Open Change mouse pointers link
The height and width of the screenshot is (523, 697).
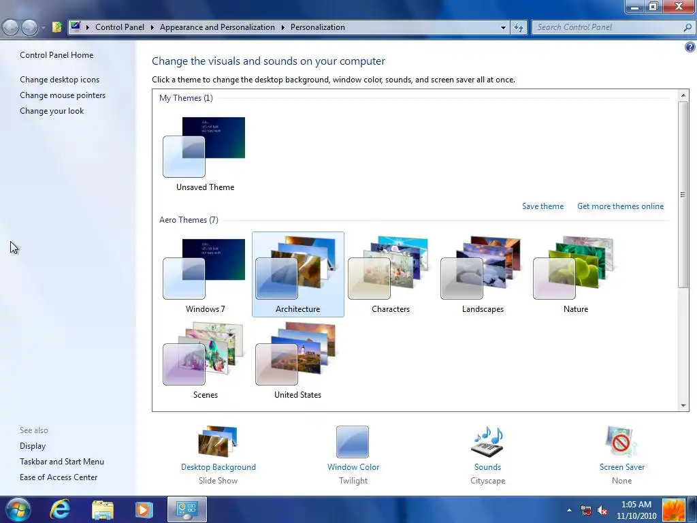tap(63, 95)
